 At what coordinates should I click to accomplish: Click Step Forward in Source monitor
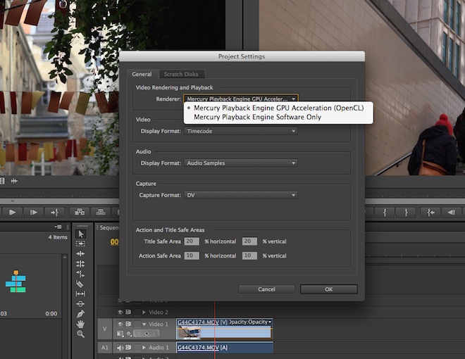point(34,212)
